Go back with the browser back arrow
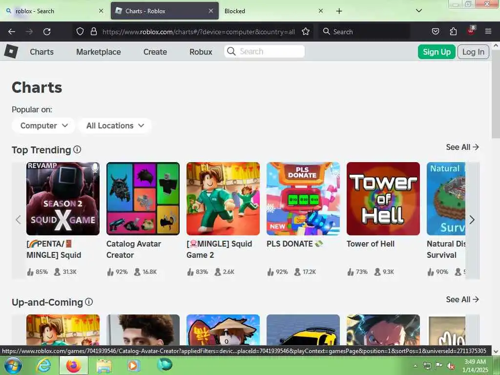The image size is (500, 375). tap(12, 32)
